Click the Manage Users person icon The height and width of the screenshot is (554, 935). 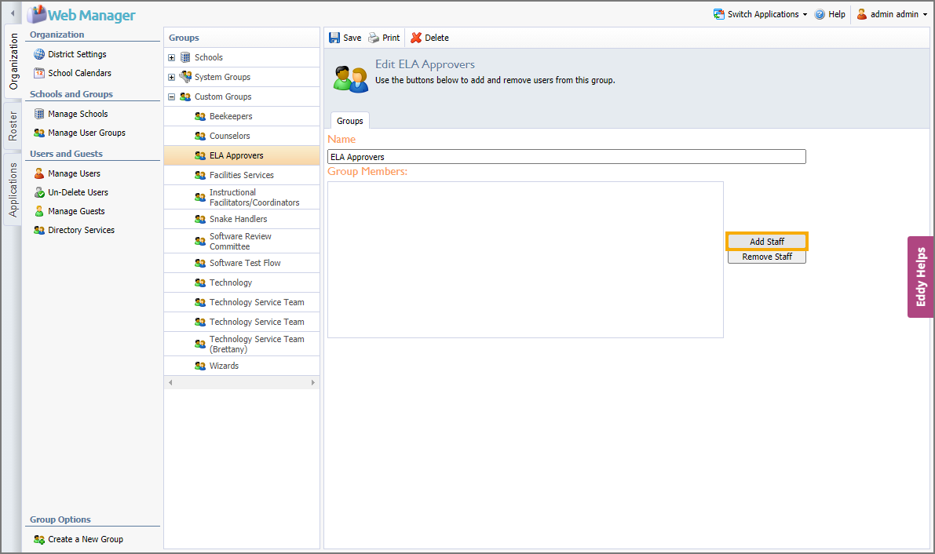coord(39,173)
